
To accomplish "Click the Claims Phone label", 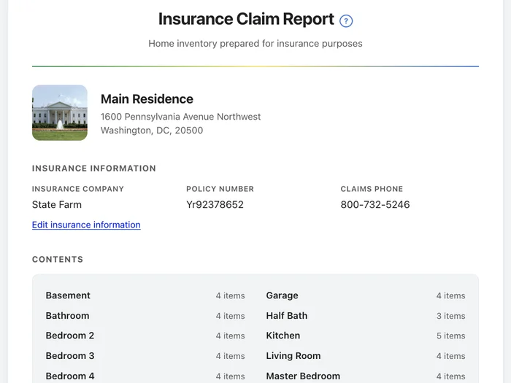I will coord(372,189).
